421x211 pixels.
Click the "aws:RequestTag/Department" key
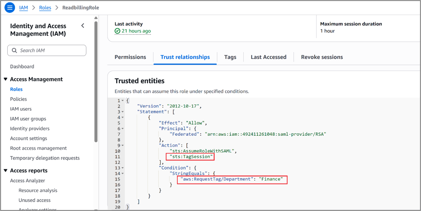(x=217, y=179)
